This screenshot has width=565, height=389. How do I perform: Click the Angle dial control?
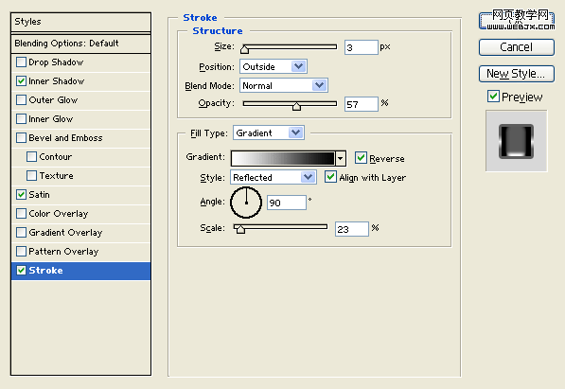pyautogui.click(x=246, y=203)
